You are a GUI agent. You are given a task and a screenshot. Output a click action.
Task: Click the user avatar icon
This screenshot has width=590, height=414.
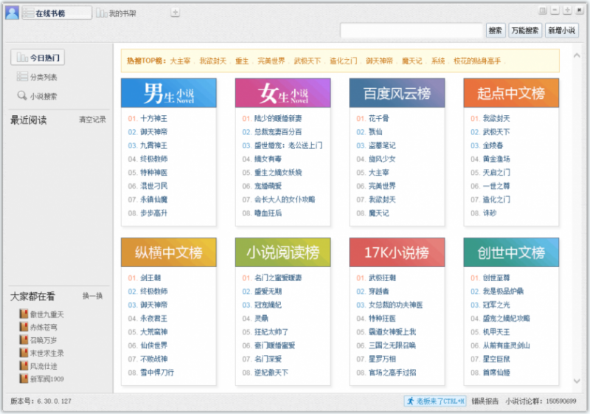coord(12,13)
